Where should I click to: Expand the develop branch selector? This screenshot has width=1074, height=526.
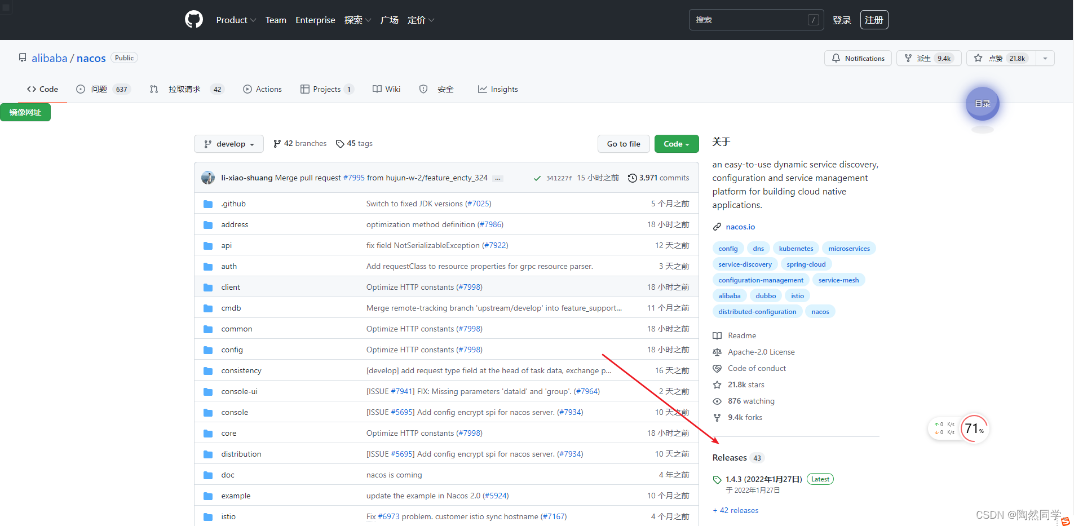click(x=229, y=144)
